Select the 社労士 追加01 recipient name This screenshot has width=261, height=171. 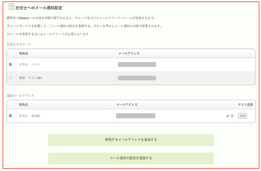(30, 116)
